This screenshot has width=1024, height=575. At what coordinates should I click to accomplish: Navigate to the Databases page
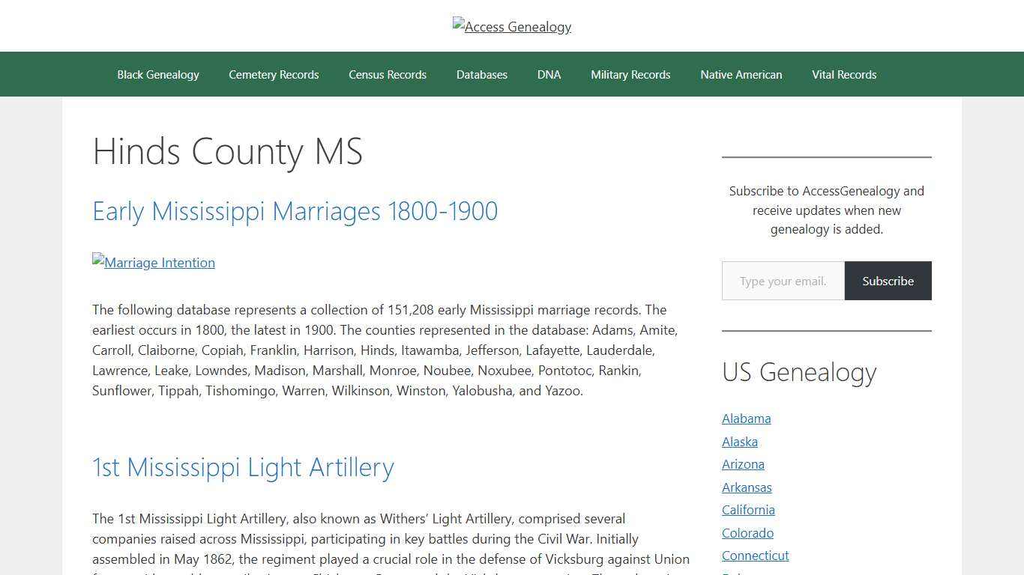[481, 74]
